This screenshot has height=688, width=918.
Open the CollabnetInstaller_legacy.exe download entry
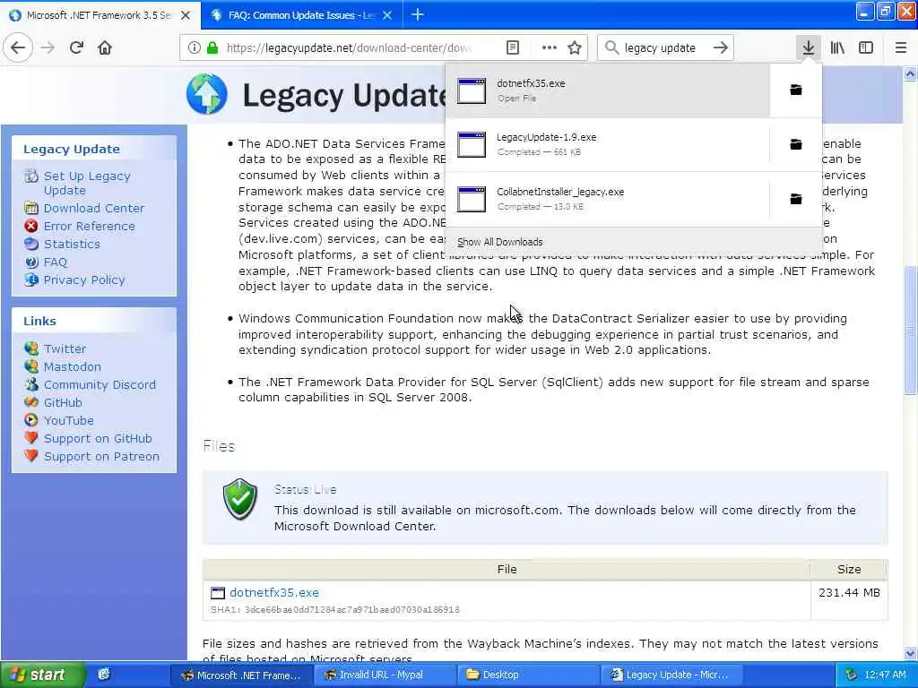608,199
